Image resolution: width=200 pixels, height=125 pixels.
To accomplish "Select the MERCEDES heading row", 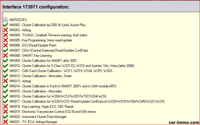I will pos(18,20).
